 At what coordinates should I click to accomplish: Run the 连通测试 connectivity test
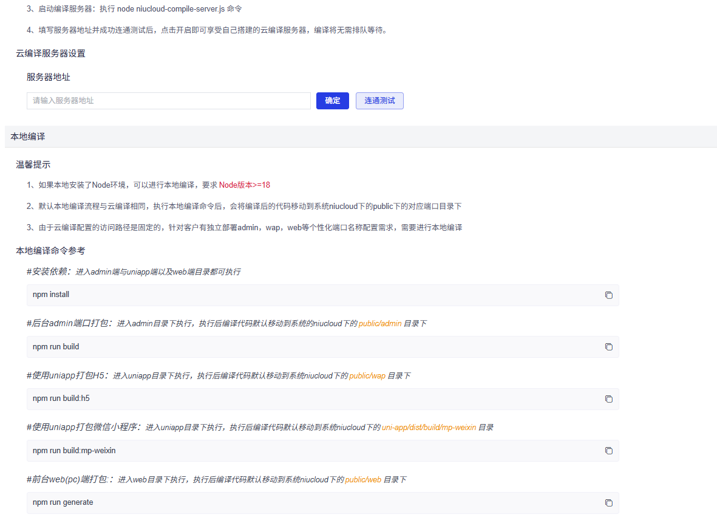[379, 101]
